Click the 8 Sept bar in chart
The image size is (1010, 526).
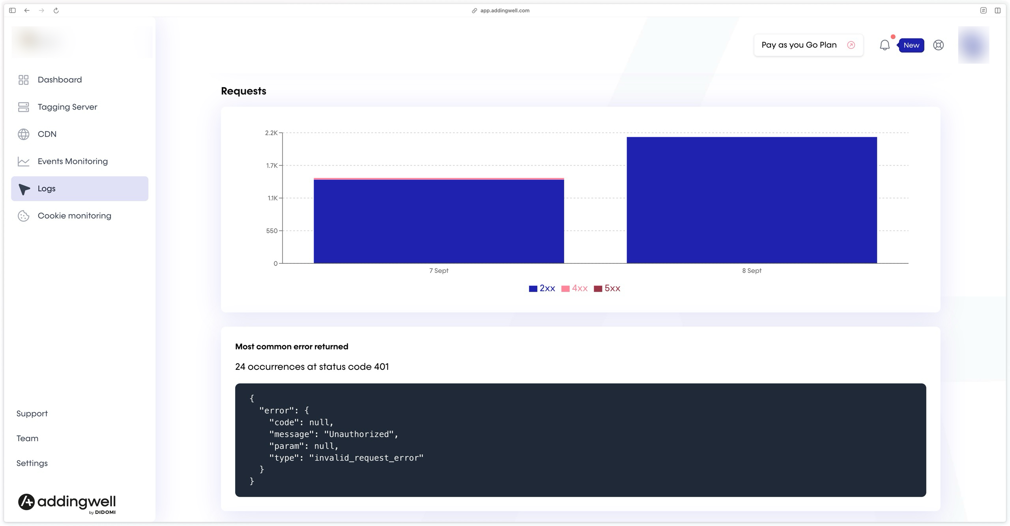click(x=752, y=200)
